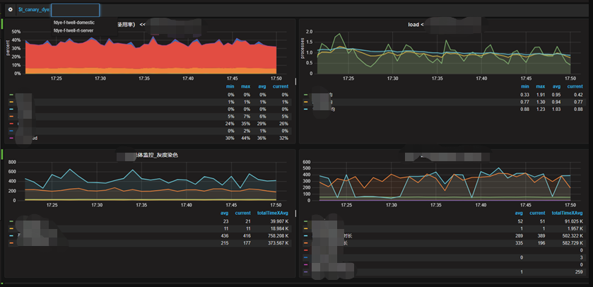Pick cyan swatch in 758.208 K row
Image resolution: width=593 pixels, height=287 pixels.
pyautogui.click(x=11, y=235)
